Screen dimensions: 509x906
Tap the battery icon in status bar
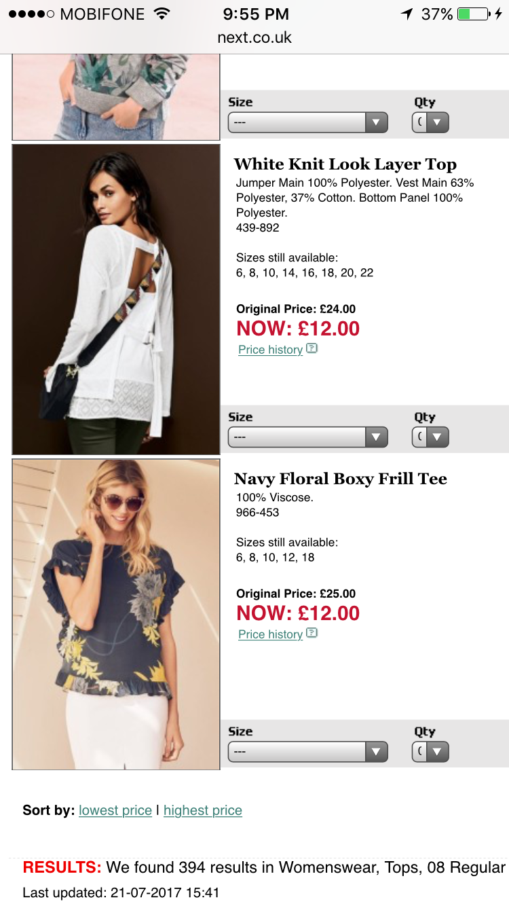[472, 14]
